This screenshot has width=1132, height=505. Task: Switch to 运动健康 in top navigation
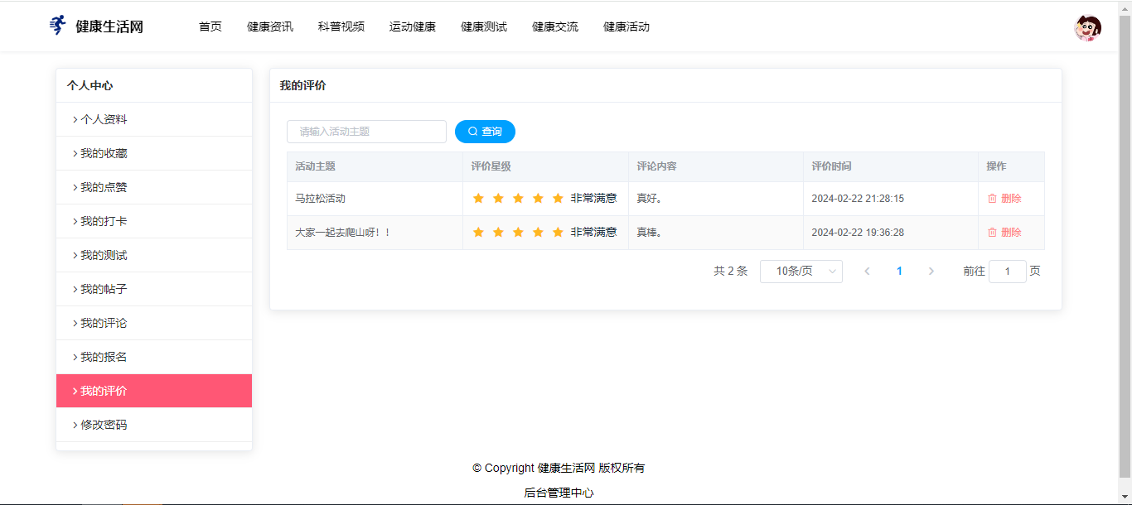413,26
